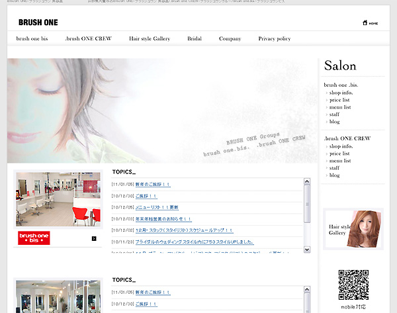Screen dimensions: 397x313
Task: Open price list under brush one .bis.
Action: click(339, 100)
